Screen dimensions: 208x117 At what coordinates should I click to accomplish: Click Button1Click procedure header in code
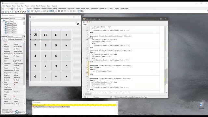110,66
